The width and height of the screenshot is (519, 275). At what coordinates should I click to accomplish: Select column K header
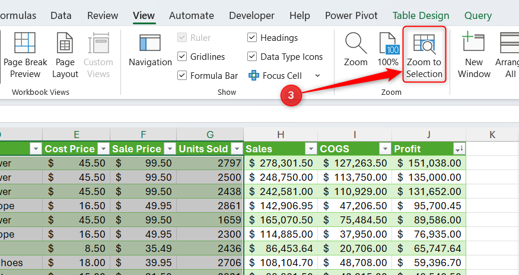click(x=492, y=135)
